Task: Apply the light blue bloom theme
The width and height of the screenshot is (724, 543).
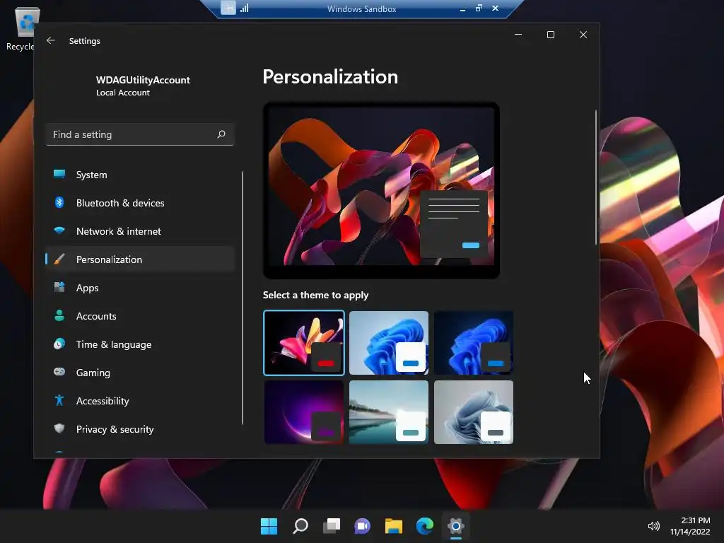Action: (x=389, y=343)
